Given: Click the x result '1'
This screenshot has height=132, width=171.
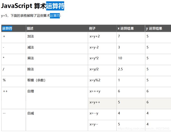Looking at the screenshot, I should (x=119, y=80).
